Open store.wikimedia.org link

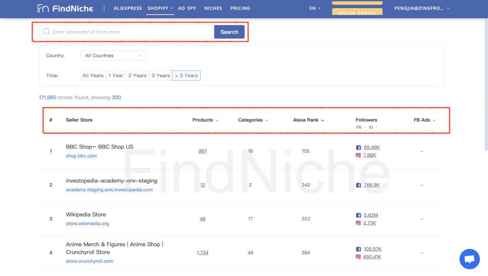coord(88,224)
